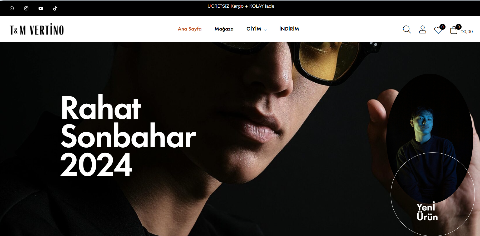Open the Instagram social icon

tap(26, 8)
